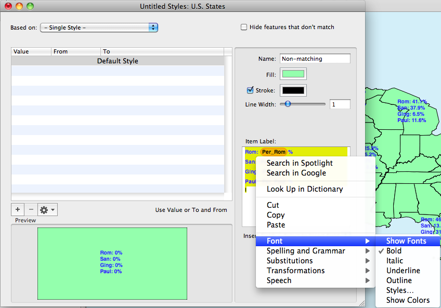Choose Show Fonts from submenu

tap(406, 241)
